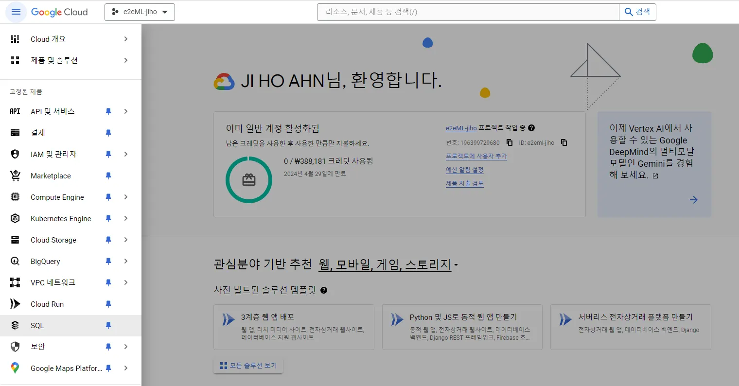
Task: Unpin API 및 서비스 via pin icon
Action: [x=108, y=111]
